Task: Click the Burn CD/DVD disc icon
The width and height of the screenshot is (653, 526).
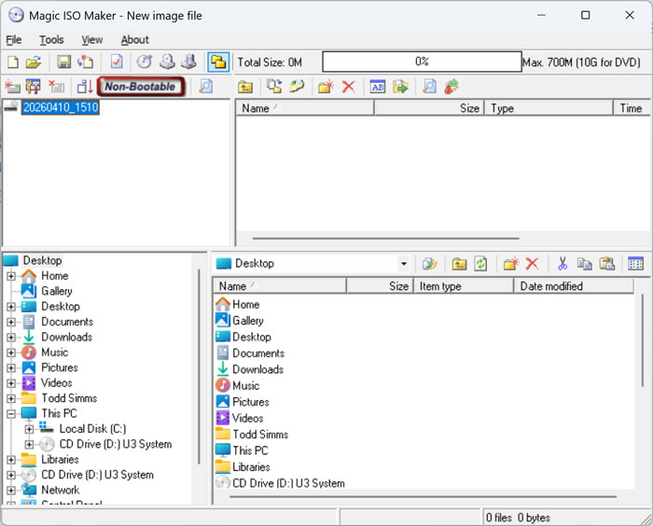Action: [144, 62]
